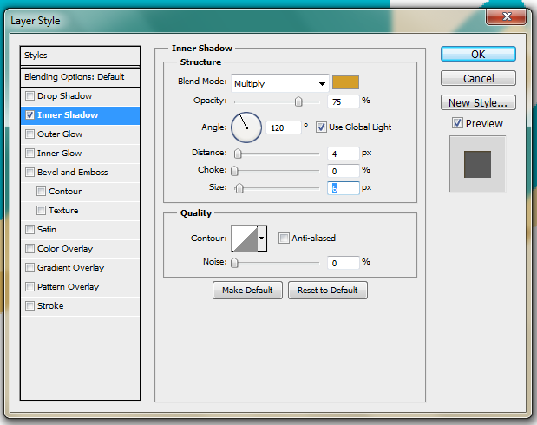Screen dimensions: 537x425
Task: Select Blending Options: Default
Action: tap(80, 76)
